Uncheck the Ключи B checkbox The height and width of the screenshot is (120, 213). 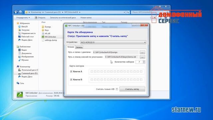71,80
